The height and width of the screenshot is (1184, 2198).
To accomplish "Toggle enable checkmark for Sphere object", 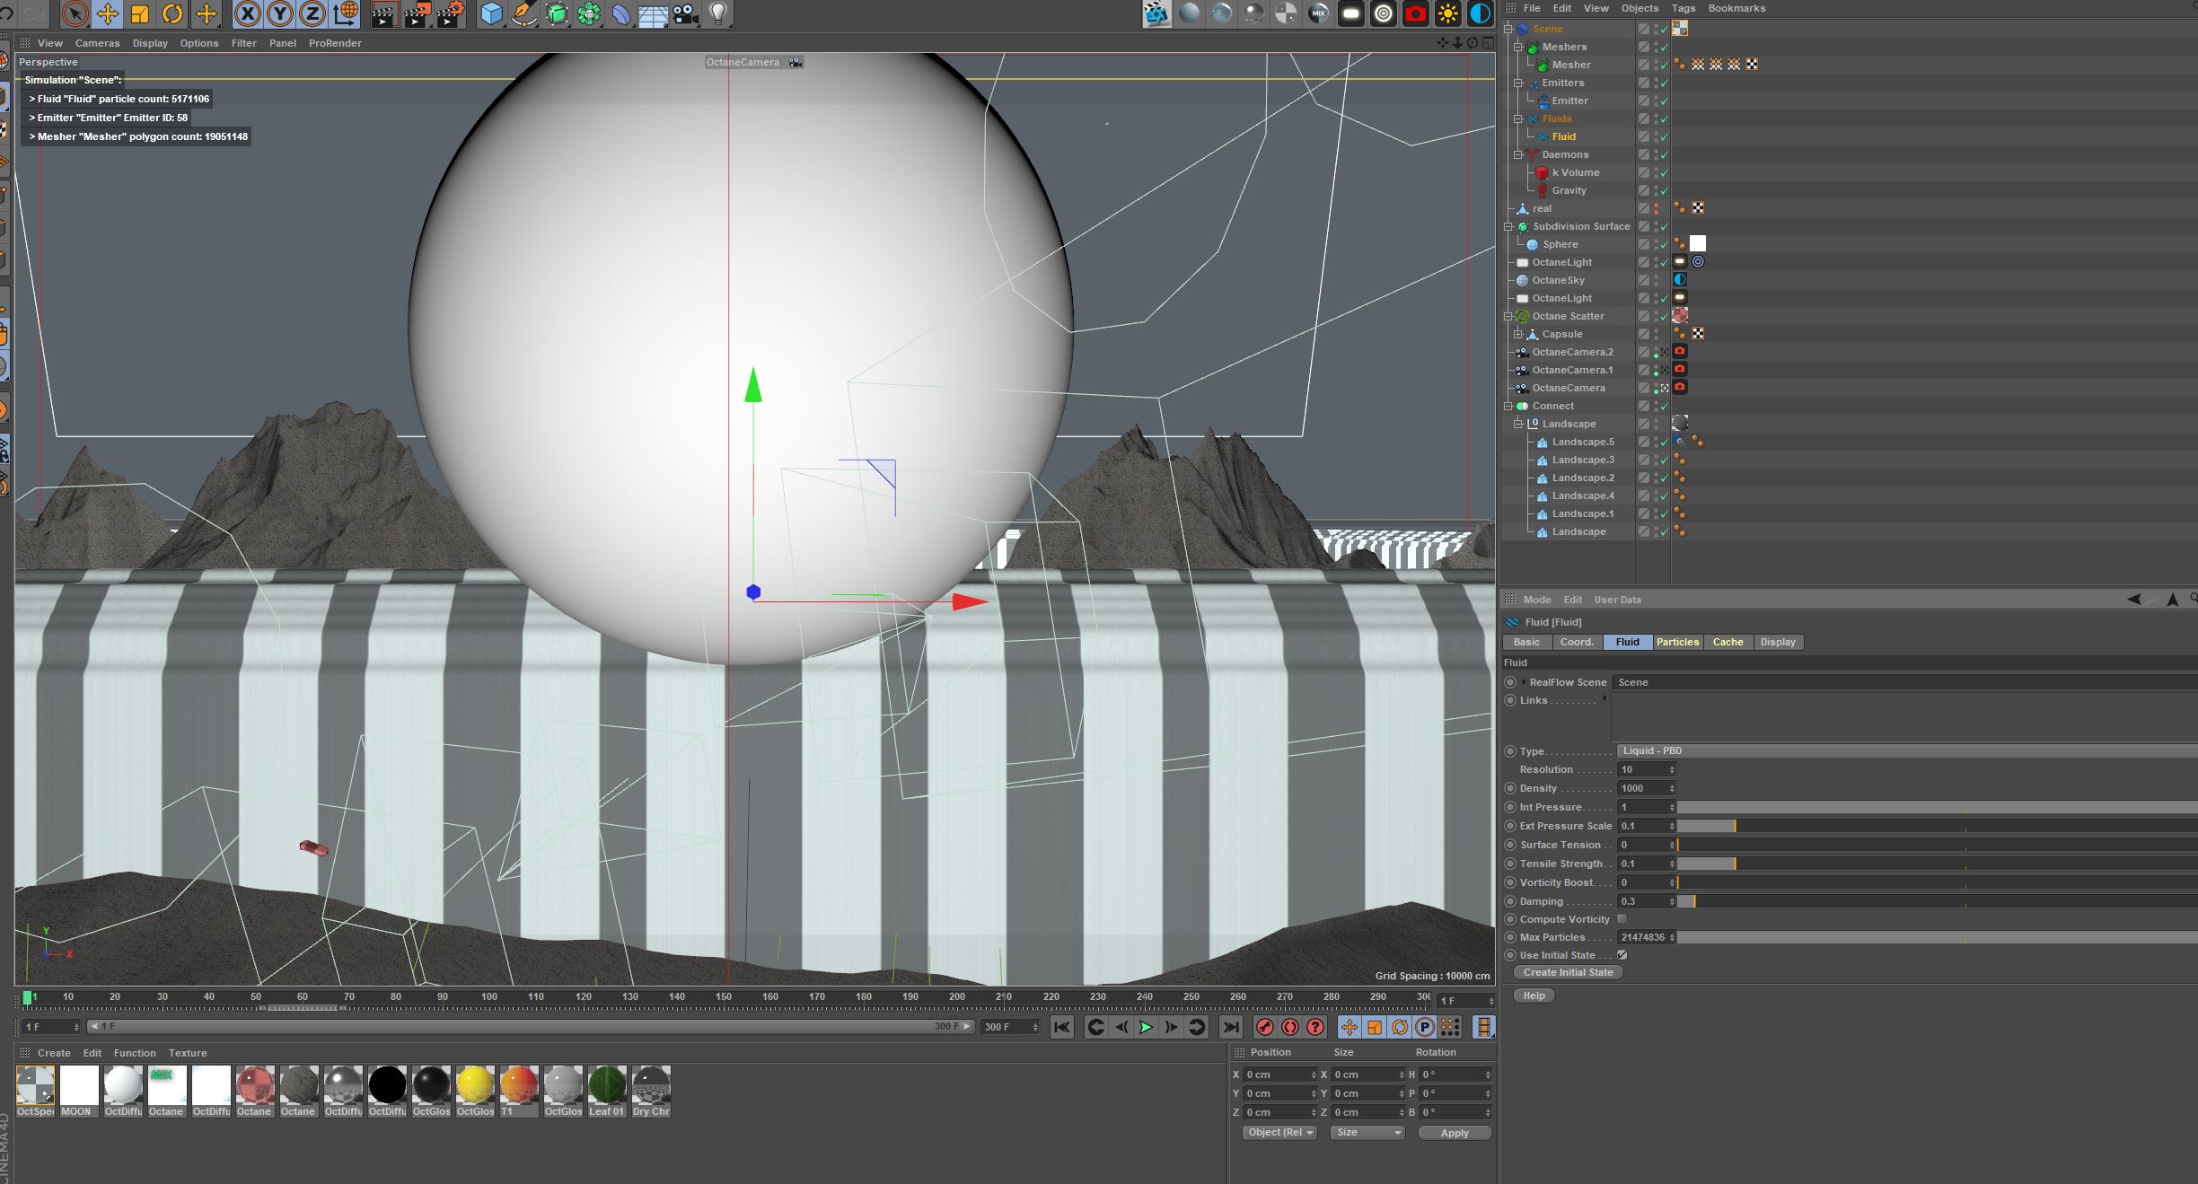I will coord(1664,245).
